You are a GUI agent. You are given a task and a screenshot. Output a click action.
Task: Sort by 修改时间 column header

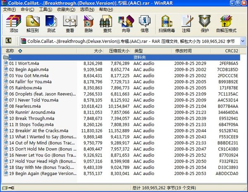(191, 51)
